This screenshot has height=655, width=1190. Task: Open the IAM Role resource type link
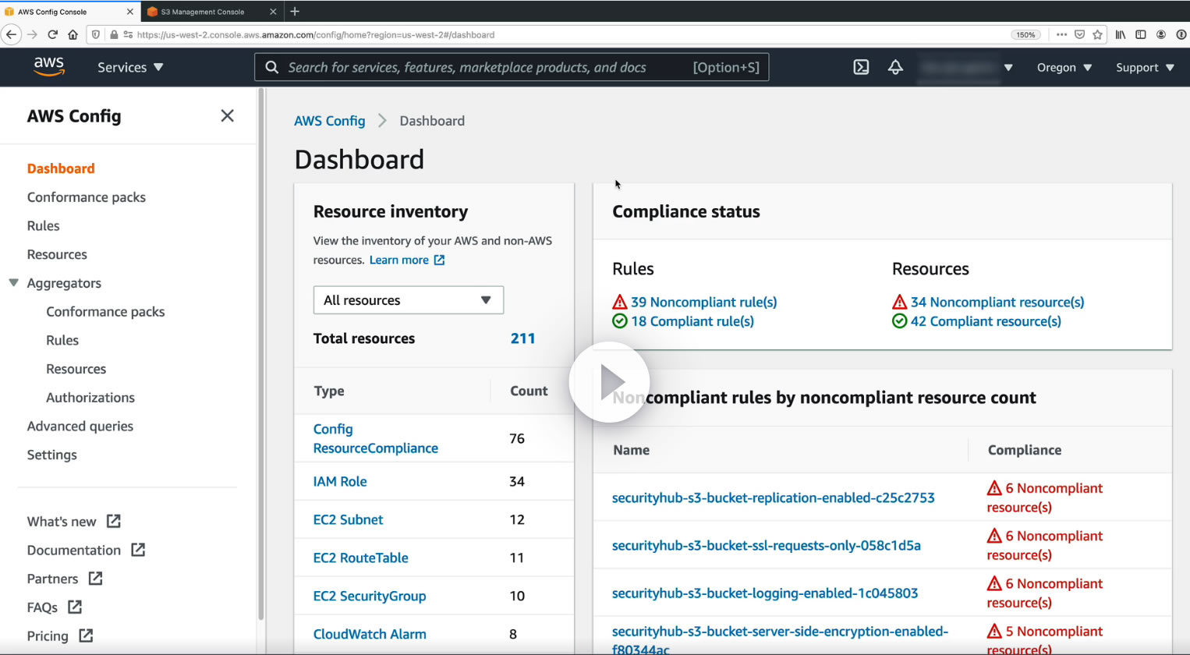(340, 481)
